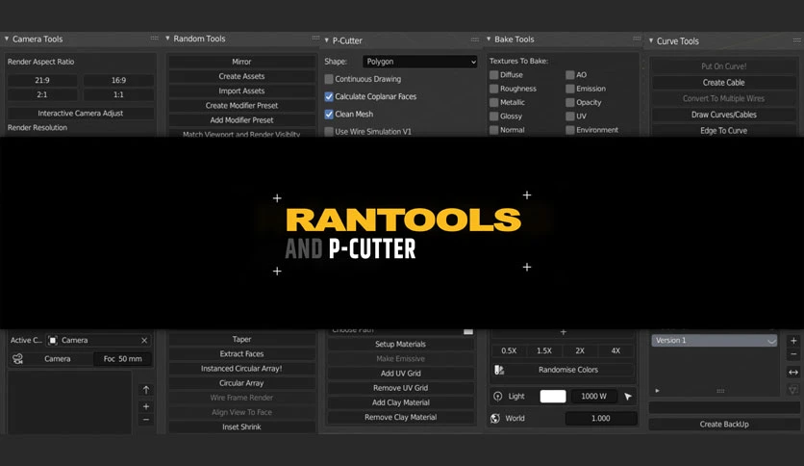Click the Random Tools panel grip handle
This screenshot has width=804, height=466.
[x=315, y=38]
